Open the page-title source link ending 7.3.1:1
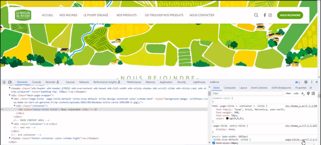 coord(301,140)
